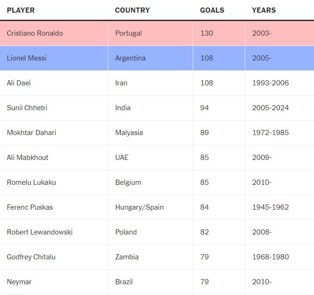Click Sunil Chhetri in the table

click(27, 108)
